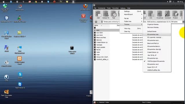Click the red Opera icon in top dock

point(54,2)
